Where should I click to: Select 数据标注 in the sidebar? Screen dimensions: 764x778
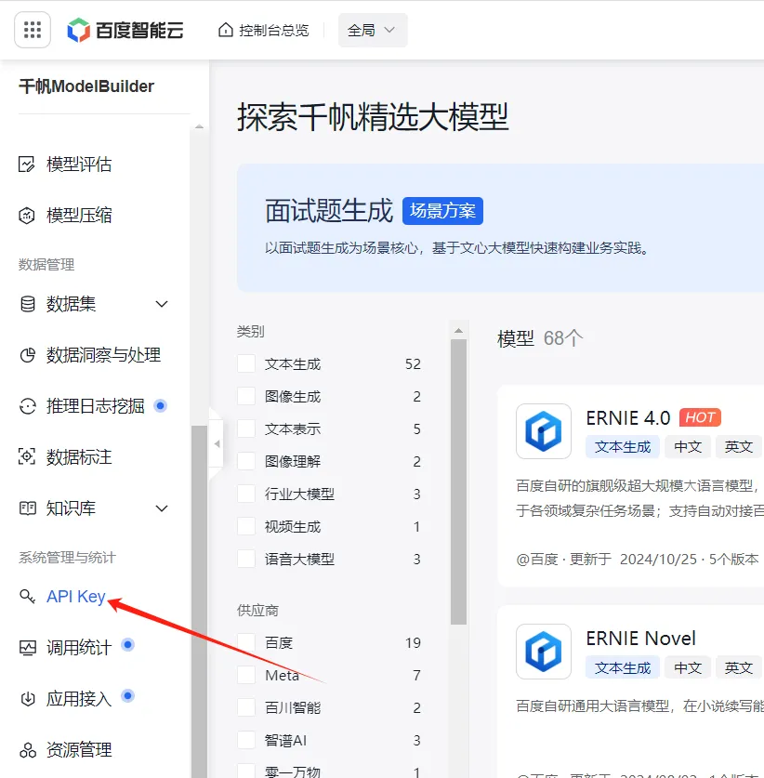click(79, 456)
